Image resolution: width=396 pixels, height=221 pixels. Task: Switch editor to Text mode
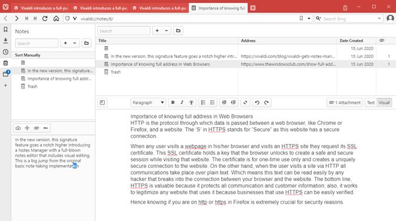click(x=371, y=102)
